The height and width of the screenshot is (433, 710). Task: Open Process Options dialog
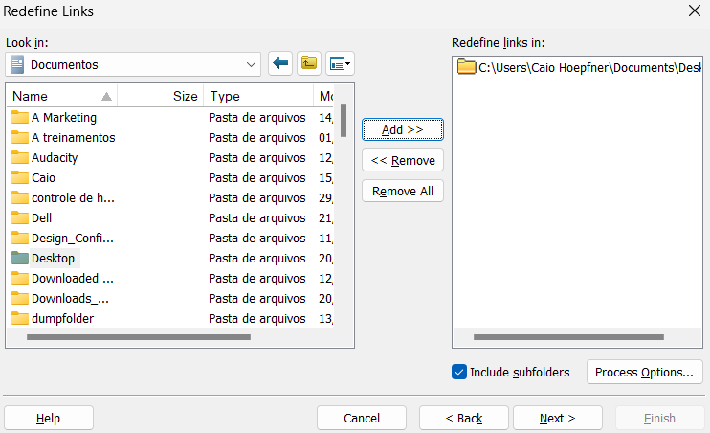(x=644, y=372)
